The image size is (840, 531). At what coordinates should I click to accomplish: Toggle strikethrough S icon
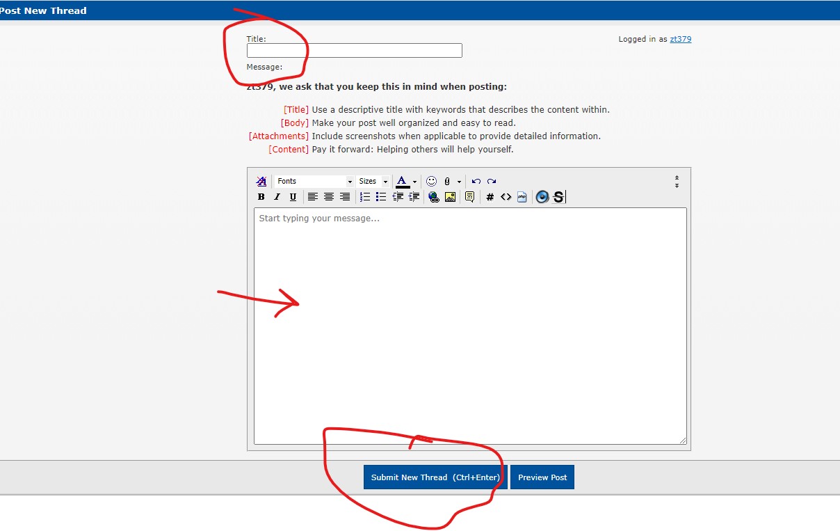point(558,197)
